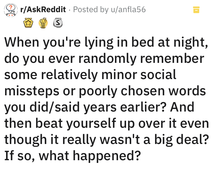Screen dimensions: 215x169
Task: Click the yellow archived post icon
Action: [x=196, y=10]
